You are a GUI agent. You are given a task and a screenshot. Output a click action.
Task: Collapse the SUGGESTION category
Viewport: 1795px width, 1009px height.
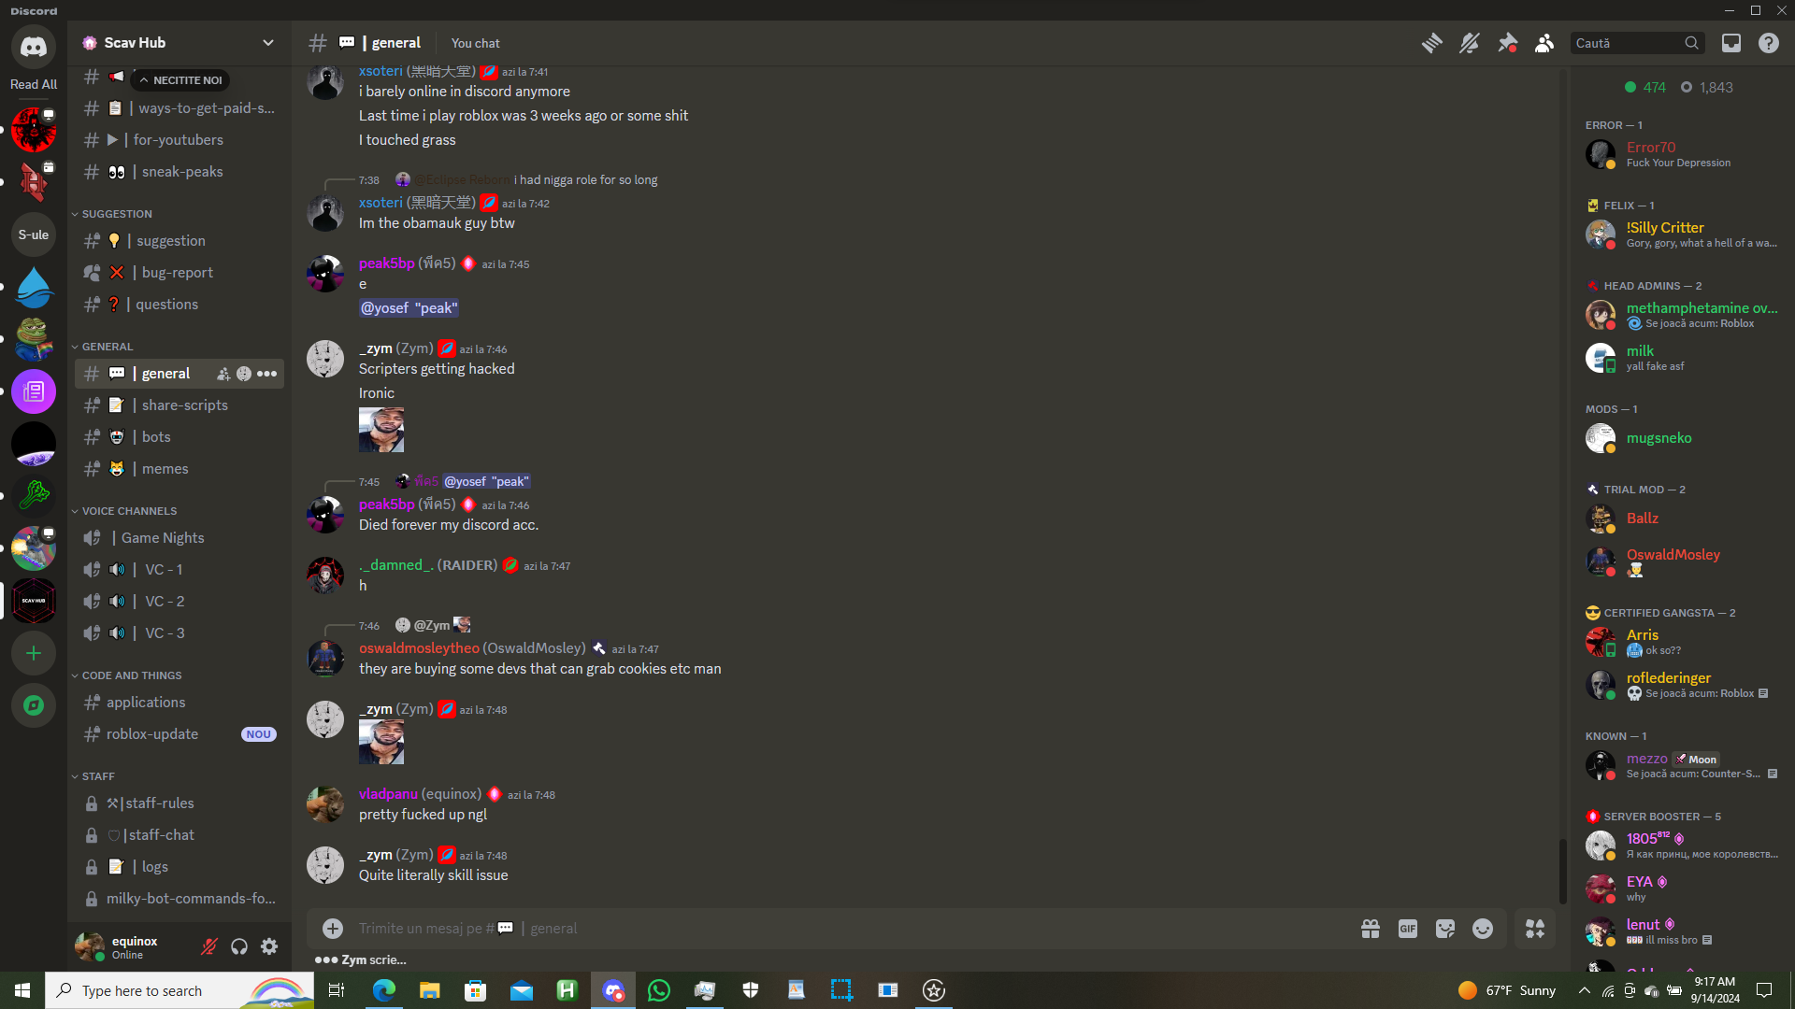click(116, 214)
